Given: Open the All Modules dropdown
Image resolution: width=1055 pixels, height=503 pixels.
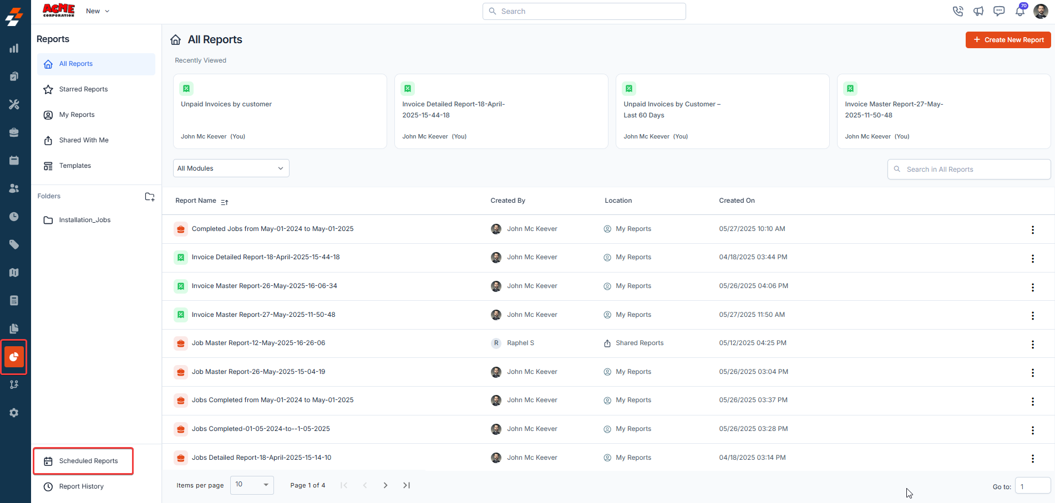Looking at the screenshot, I should click(231, 168).
